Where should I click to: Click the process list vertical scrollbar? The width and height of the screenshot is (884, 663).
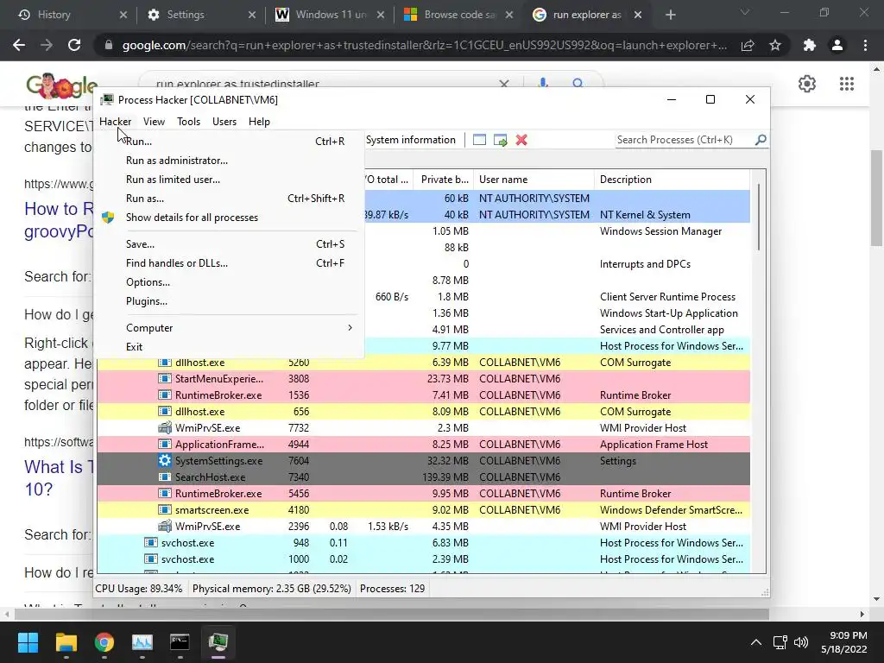pos(758,217)
